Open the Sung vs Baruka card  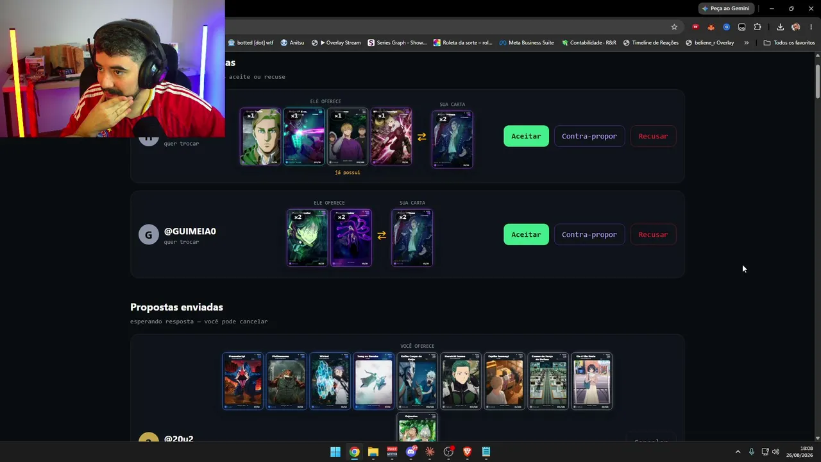(x=373, y=381)
